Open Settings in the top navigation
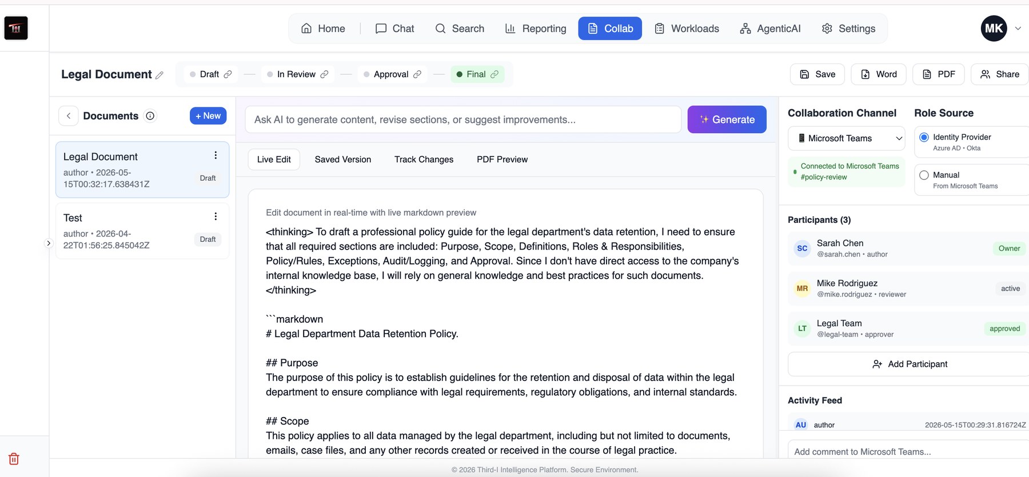The width and height of the screenshot is (1029, 477). 848,29
